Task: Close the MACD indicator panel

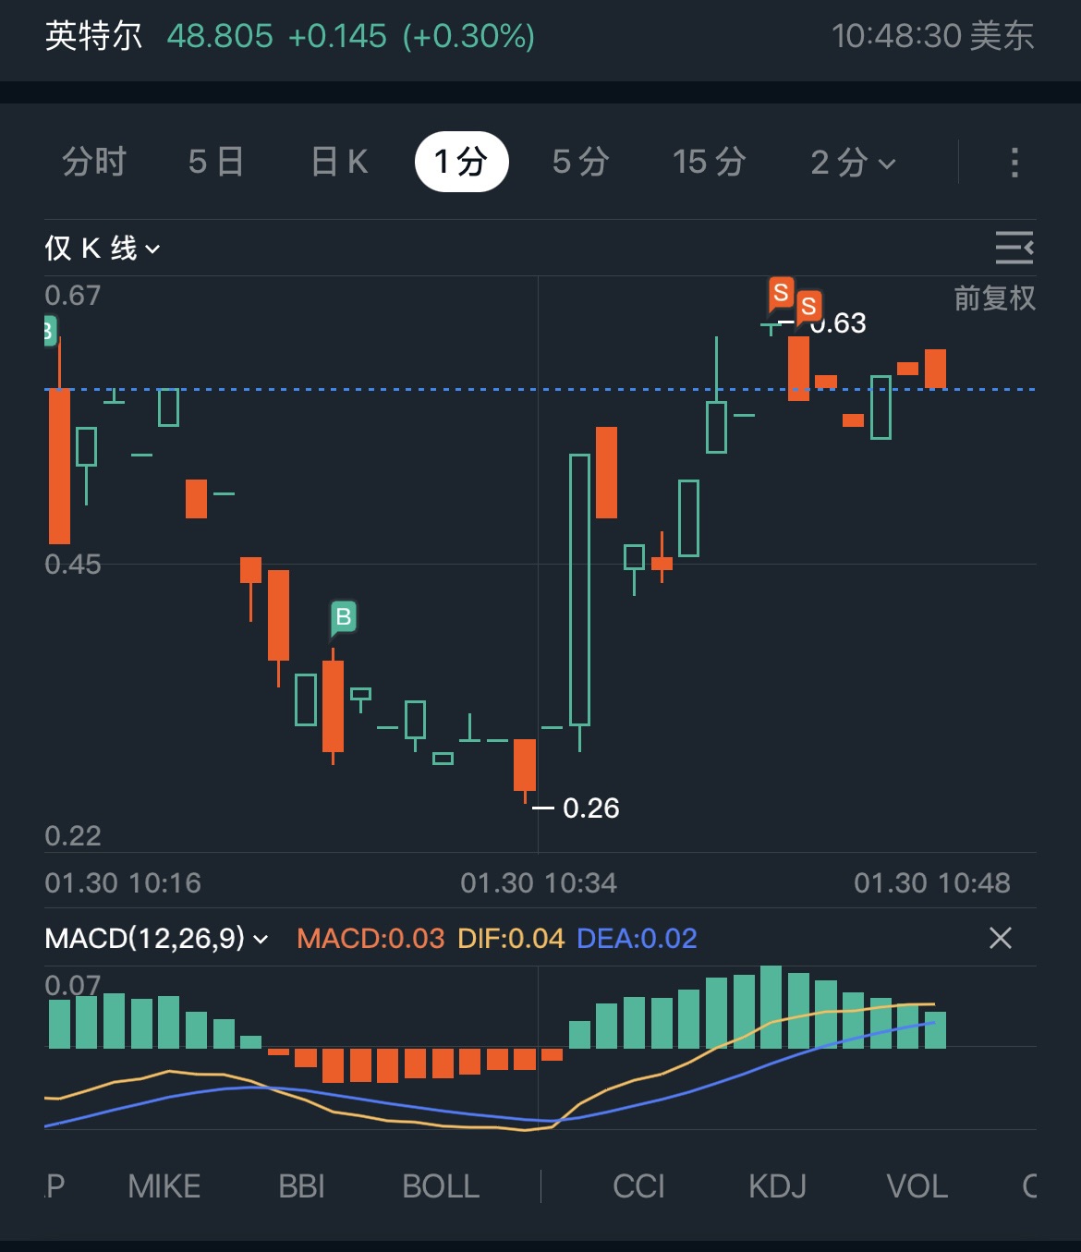Action: coord(1001,939)
